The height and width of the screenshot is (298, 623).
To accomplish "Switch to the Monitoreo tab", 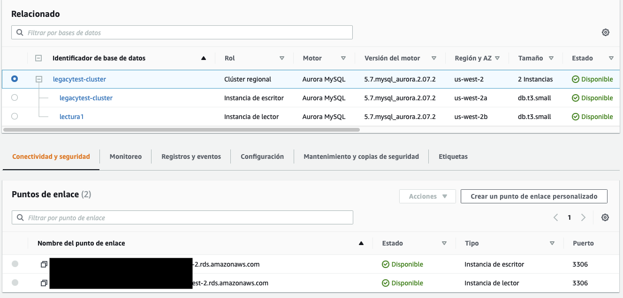I will click(125, 156).
